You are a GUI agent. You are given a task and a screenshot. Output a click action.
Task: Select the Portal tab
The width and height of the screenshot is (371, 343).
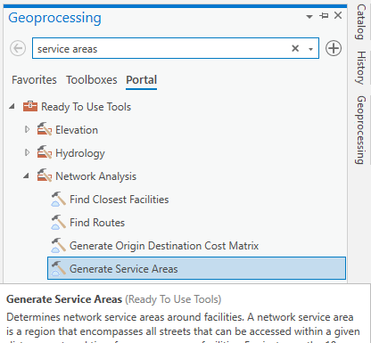[x=142, y=80]
